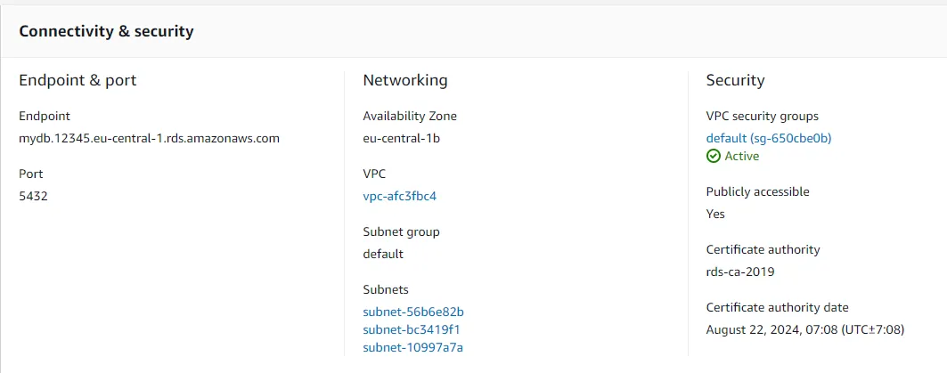This screenshot has width=947, height=373.
Task: Open the subnet-56b6e82b link
Action: pos(413,312)
